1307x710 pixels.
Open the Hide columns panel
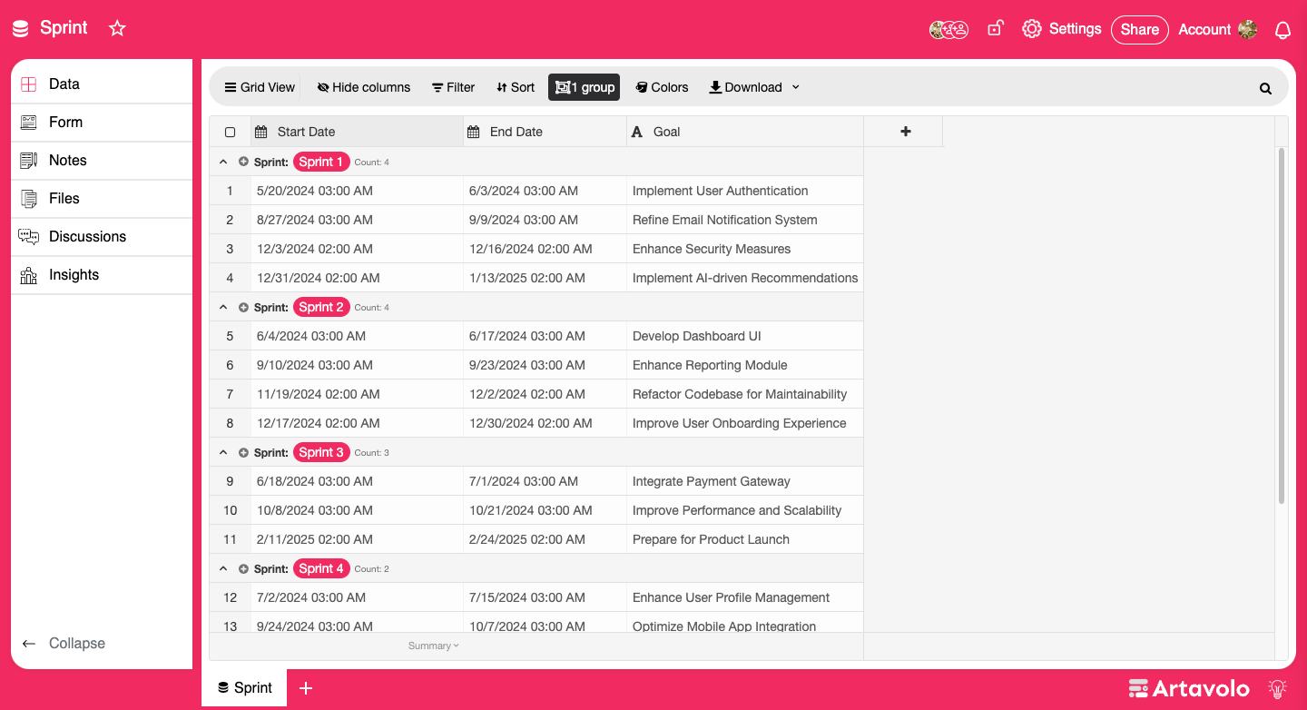pyautogui.click(x=363, y=87)
